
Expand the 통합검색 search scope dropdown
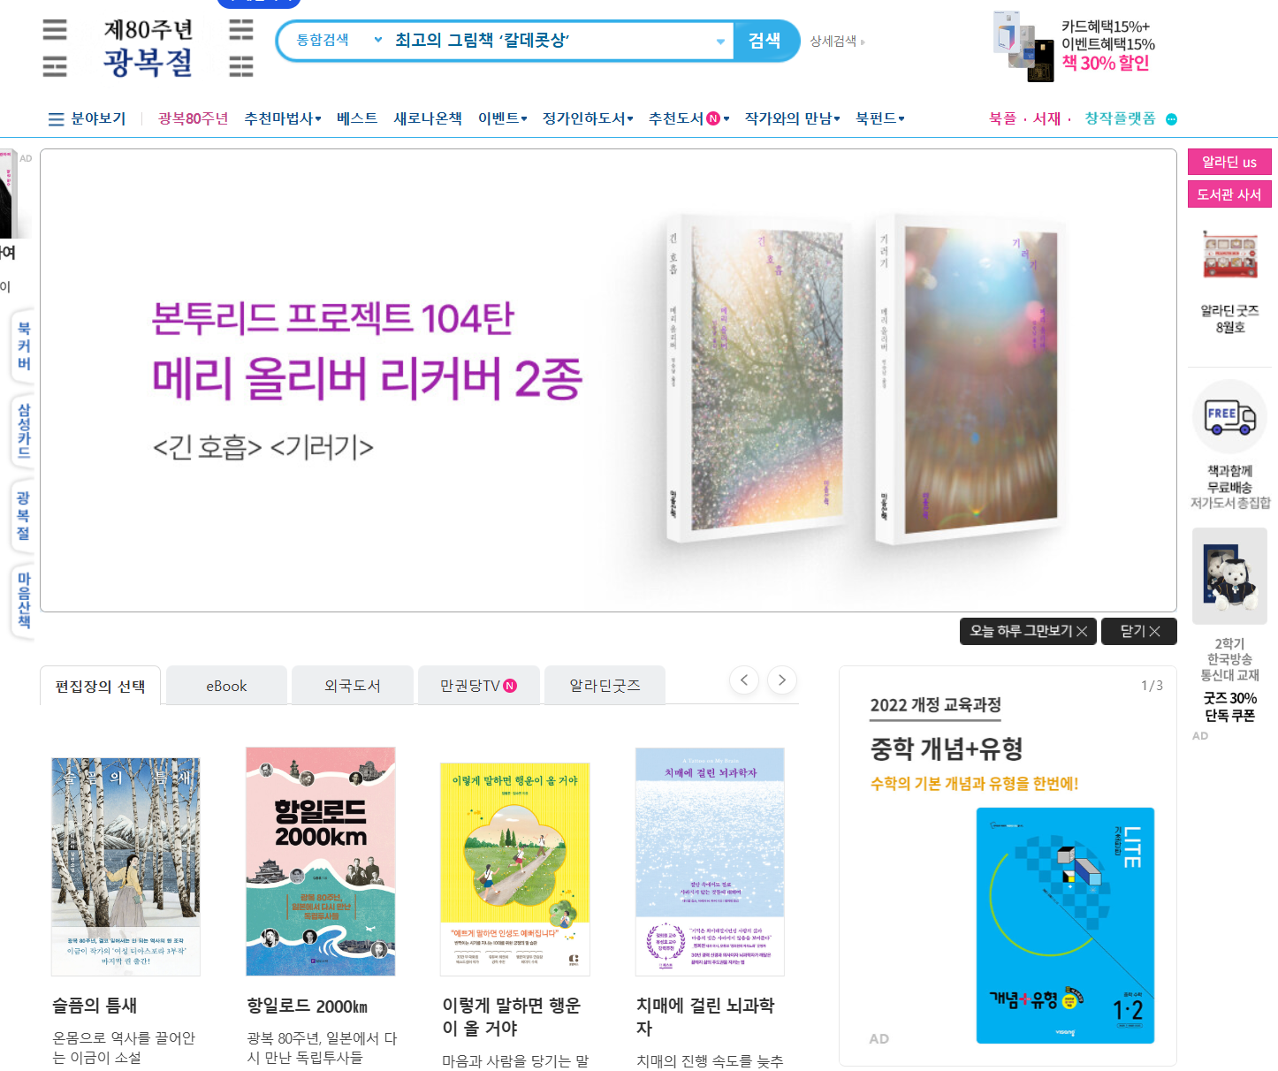(339, 41)
